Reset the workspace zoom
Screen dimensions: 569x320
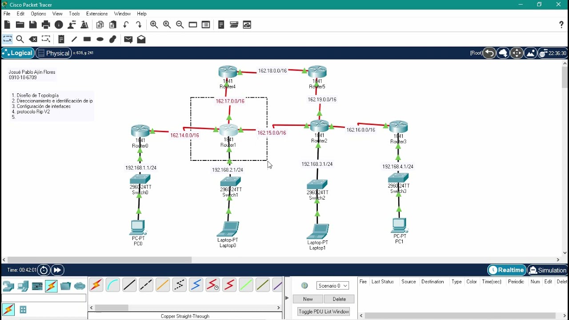[167, 25]
